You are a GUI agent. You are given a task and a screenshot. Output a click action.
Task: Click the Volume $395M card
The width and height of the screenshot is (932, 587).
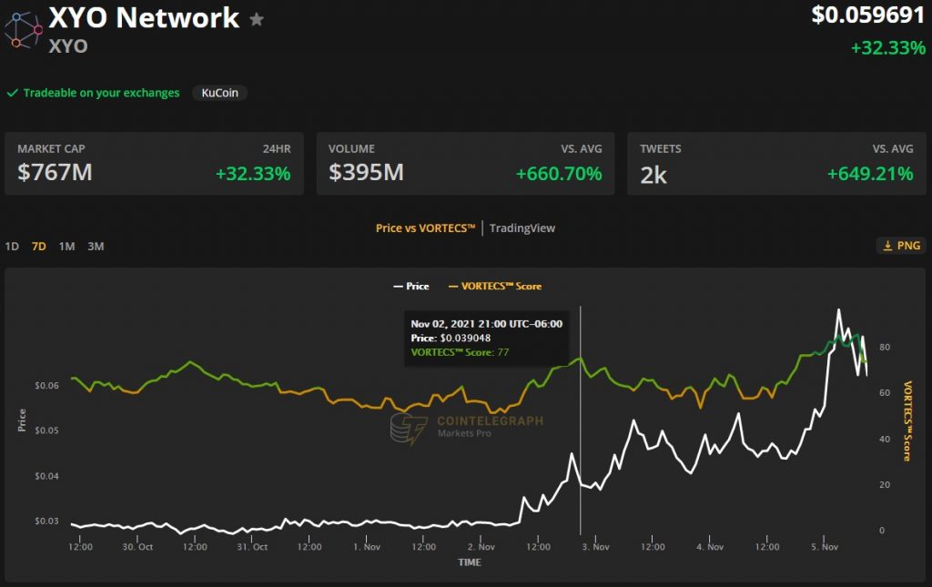click(465, 164)
